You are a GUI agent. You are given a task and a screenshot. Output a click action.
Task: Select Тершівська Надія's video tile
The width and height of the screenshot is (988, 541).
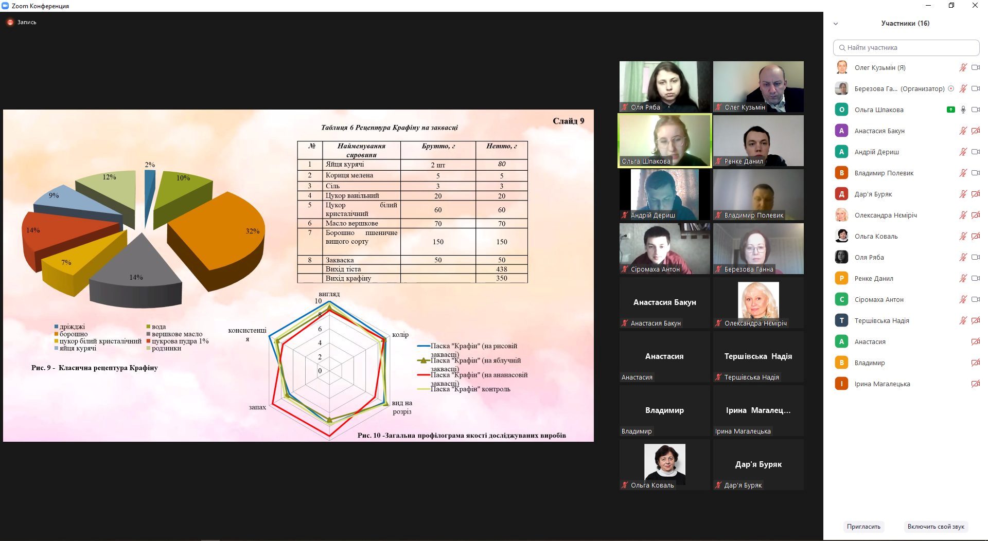point(758,356)
